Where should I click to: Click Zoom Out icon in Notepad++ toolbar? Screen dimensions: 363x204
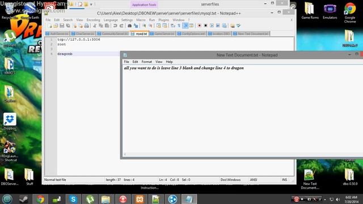coord(150,25)
